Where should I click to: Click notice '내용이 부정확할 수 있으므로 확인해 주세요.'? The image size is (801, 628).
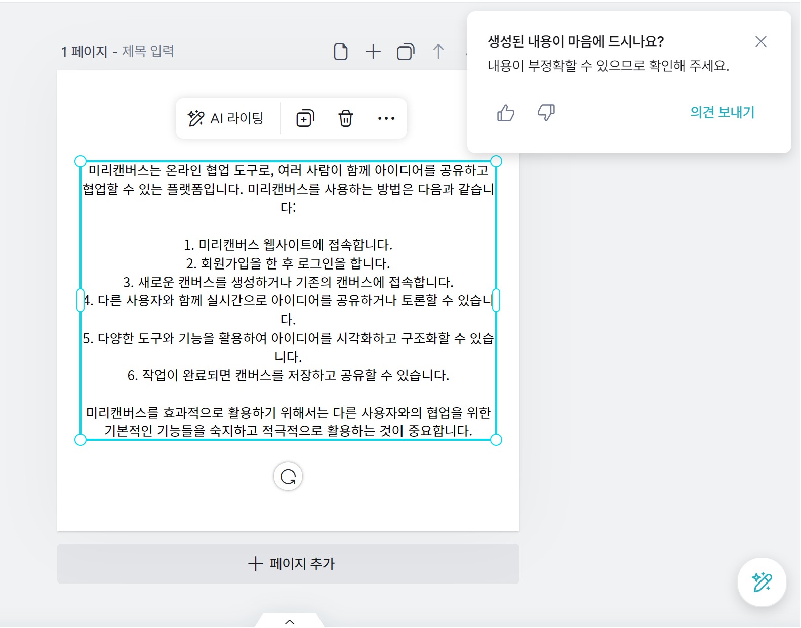click(x=608, y=66)
